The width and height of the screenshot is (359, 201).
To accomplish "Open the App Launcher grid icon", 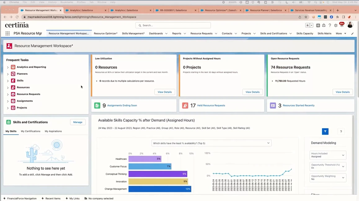I will (x=7, y=33).
